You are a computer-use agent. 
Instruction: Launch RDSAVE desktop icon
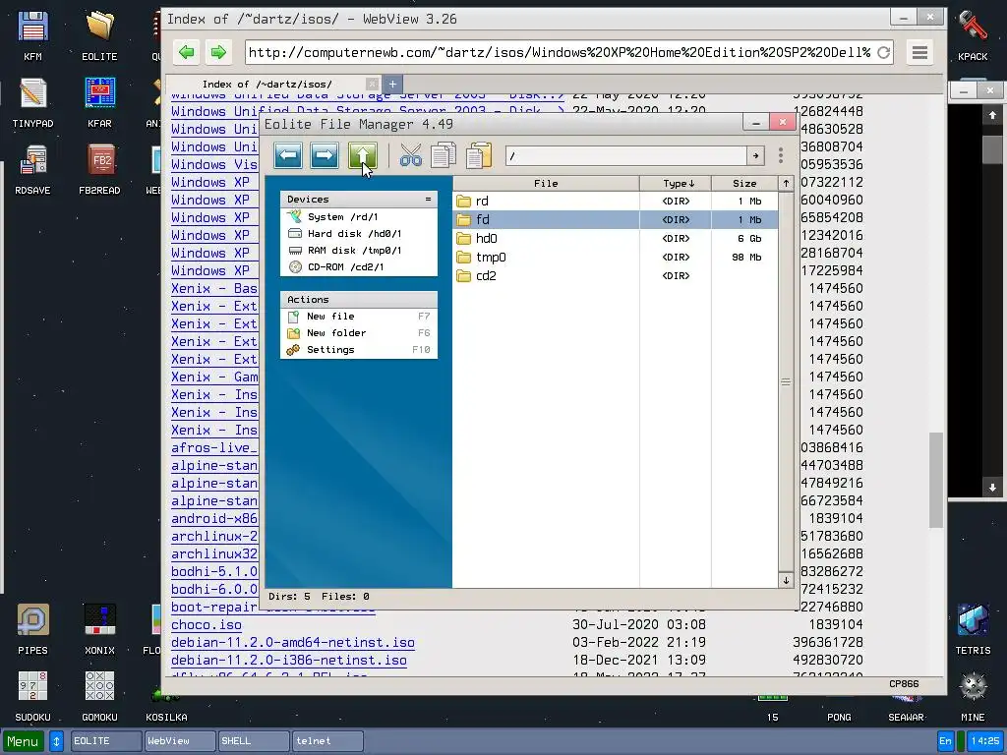click(32, 169)
